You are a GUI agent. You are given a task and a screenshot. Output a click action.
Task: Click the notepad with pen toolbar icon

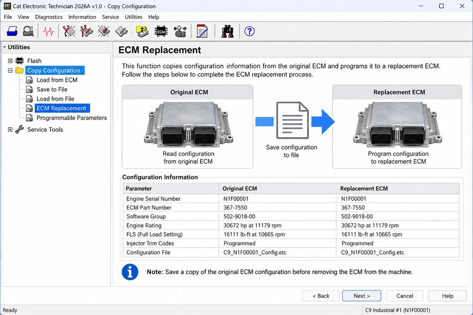click(x=202, y=31)
